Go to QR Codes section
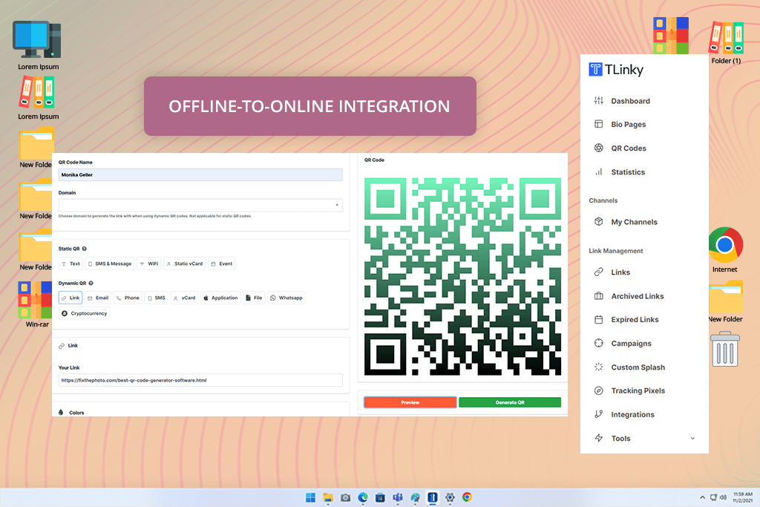This screenshot has width=760, height=507. (628, 148)
